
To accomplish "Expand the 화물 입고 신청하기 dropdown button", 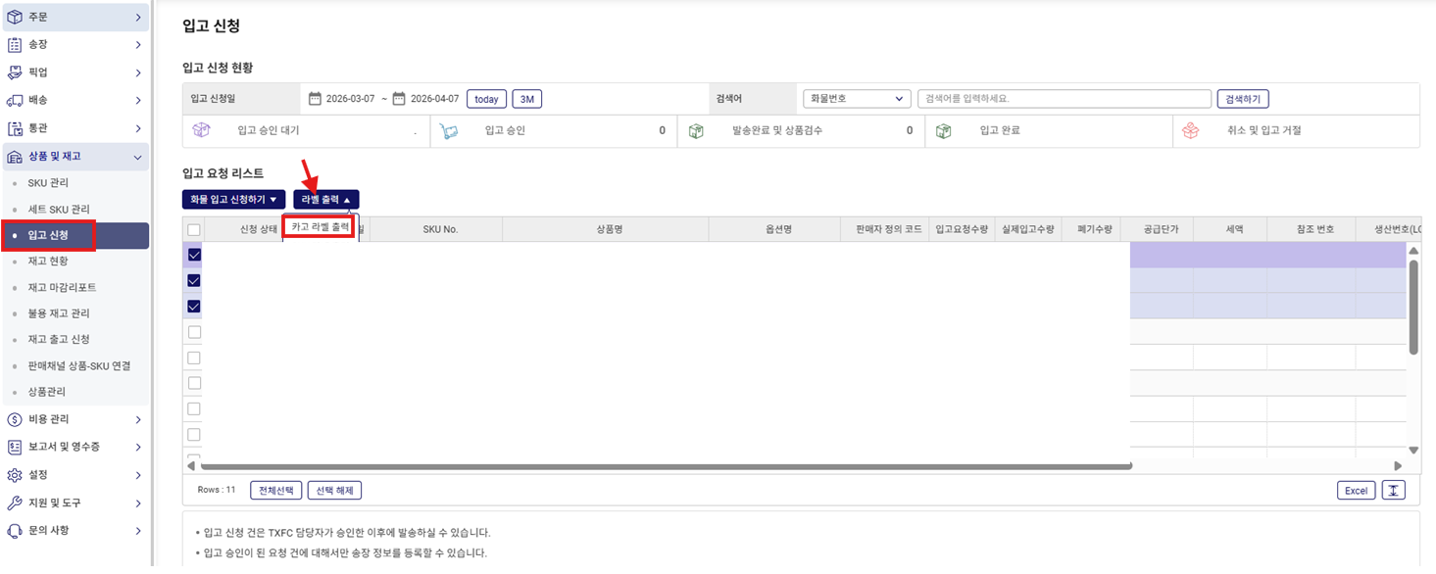I will pyautogui.click(x=233, y=199).
